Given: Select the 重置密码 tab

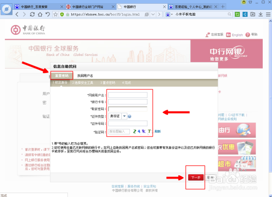Looking at the screenshot, I should pyautogui.click(x=61, y=76).
